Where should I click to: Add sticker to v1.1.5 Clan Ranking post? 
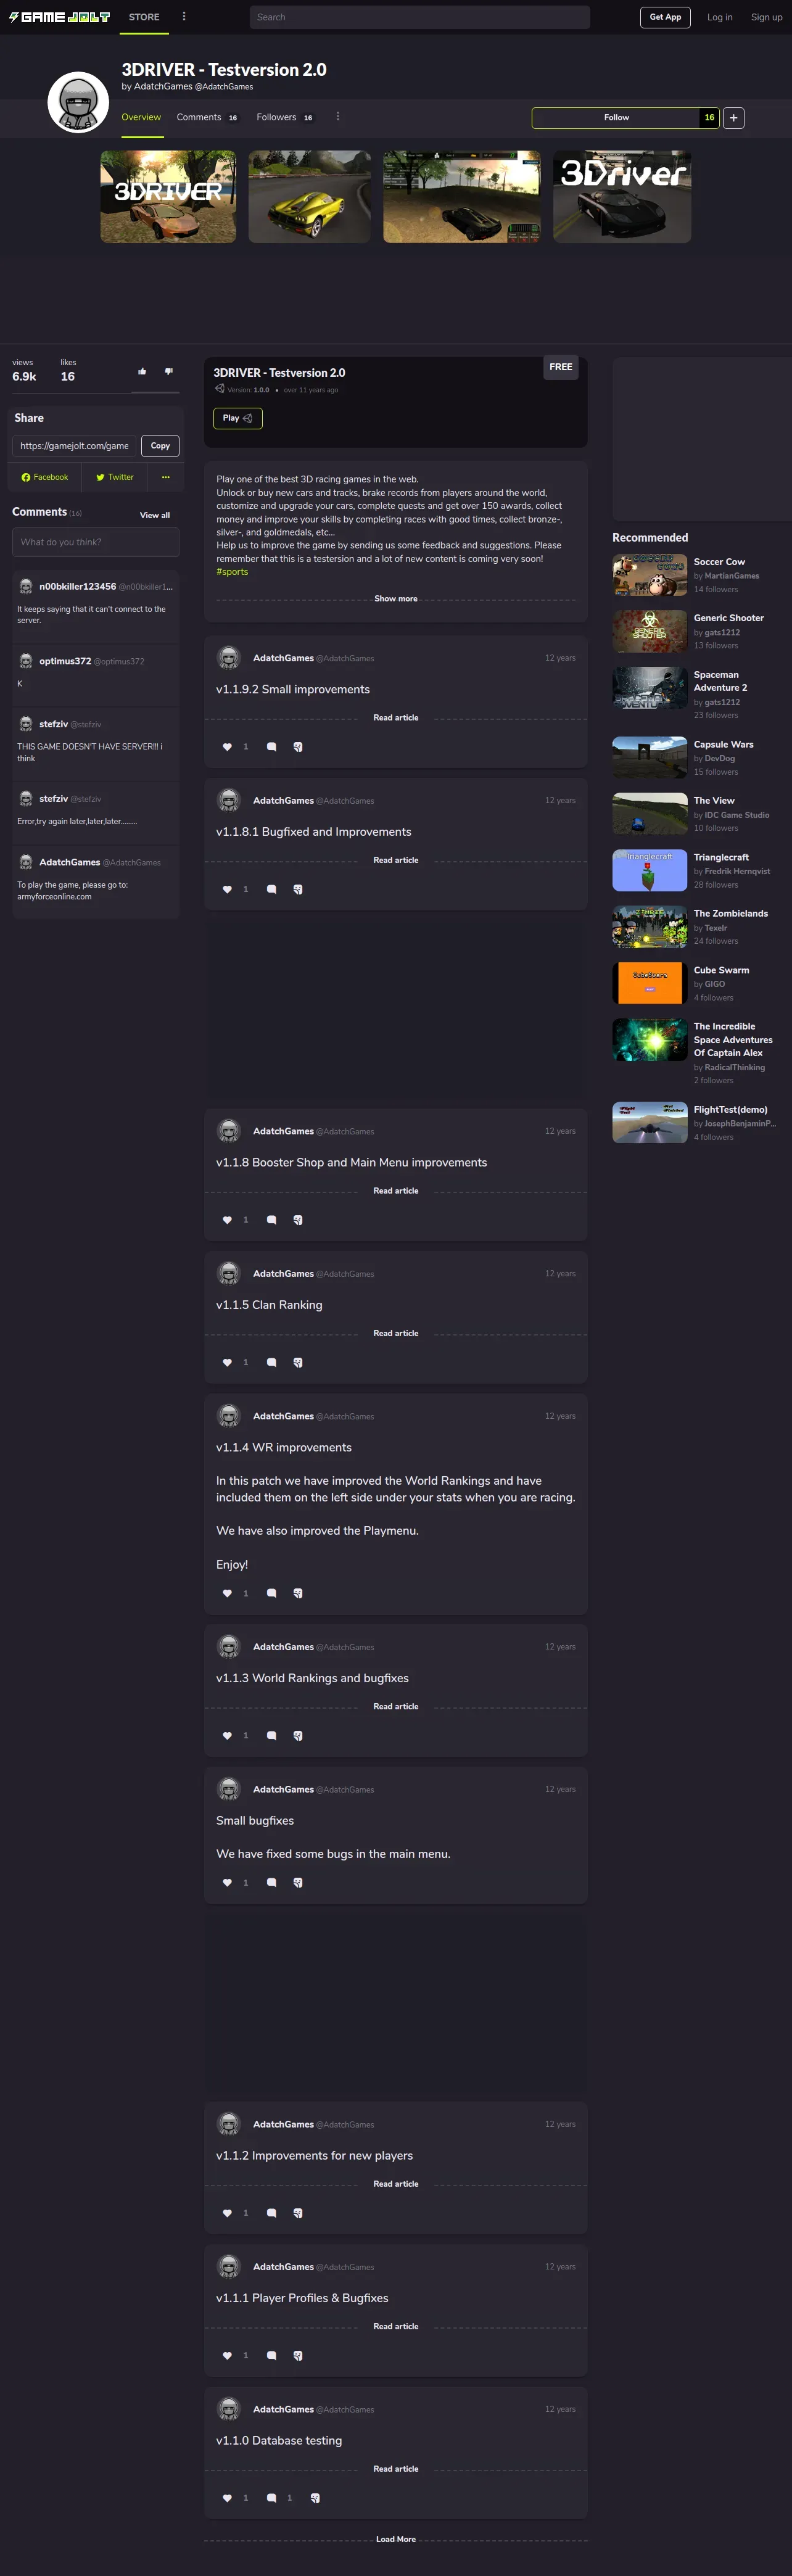pos(298,1362)
